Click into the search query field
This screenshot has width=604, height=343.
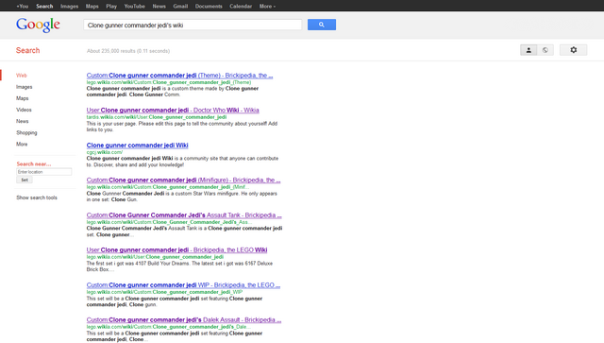point(193,26)
